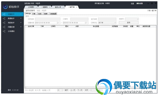The width and height of the screenshot is (159, 95).
Task: Click the 下一页 next-page button
Action: pos(80,90)
